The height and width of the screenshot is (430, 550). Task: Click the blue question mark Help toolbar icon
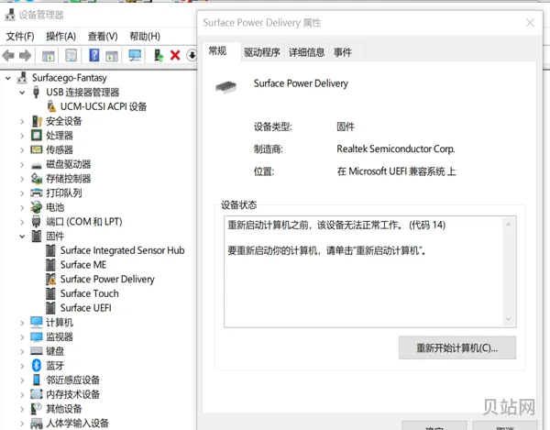click(x=94, y=55)
